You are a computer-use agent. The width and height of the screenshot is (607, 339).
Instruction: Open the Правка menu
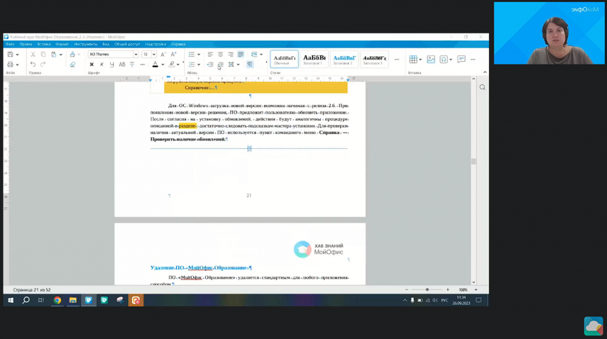[x=26, y=44]
